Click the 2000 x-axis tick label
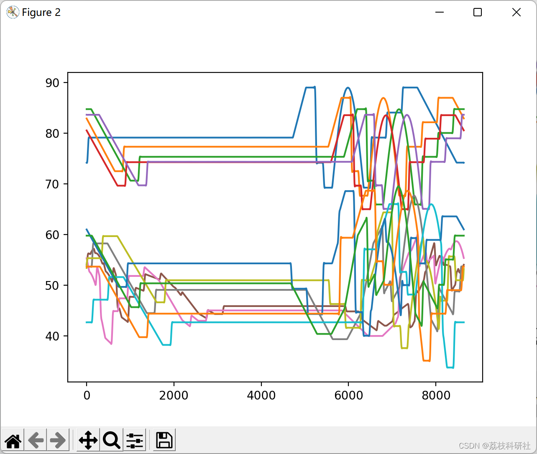Image resolution: width=537 pixels, height=454 pixels. 174,395
